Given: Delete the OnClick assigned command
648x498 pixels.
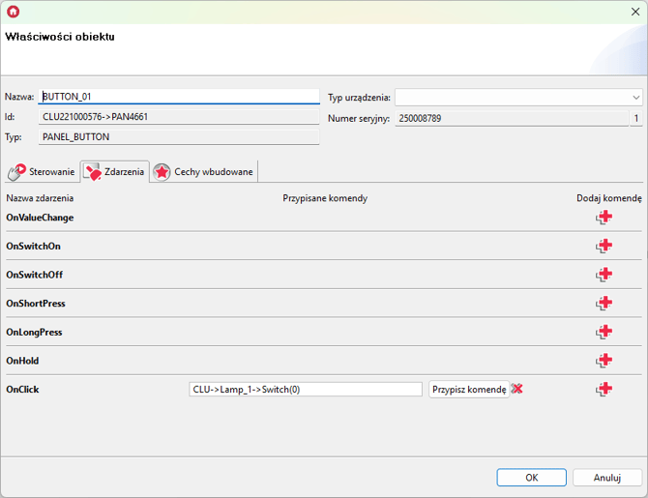Looking at the screenshot, I should [x=517, y=389].
